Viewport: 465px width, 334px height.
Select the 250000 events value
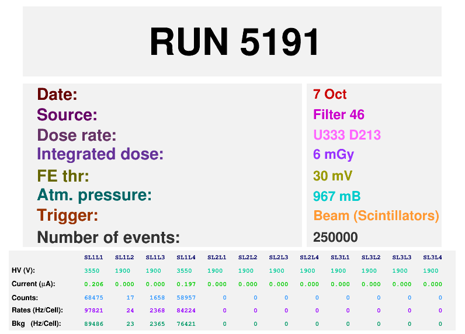point(335,237)
